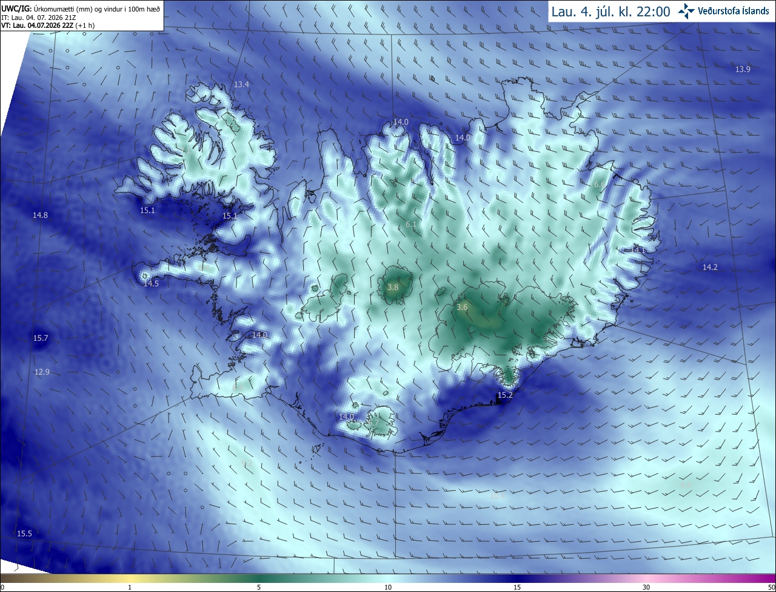The height and width of the screenshot is (592, 776).
Task: Click the 3.8 label on the central glacier
Action: [393, 287]
